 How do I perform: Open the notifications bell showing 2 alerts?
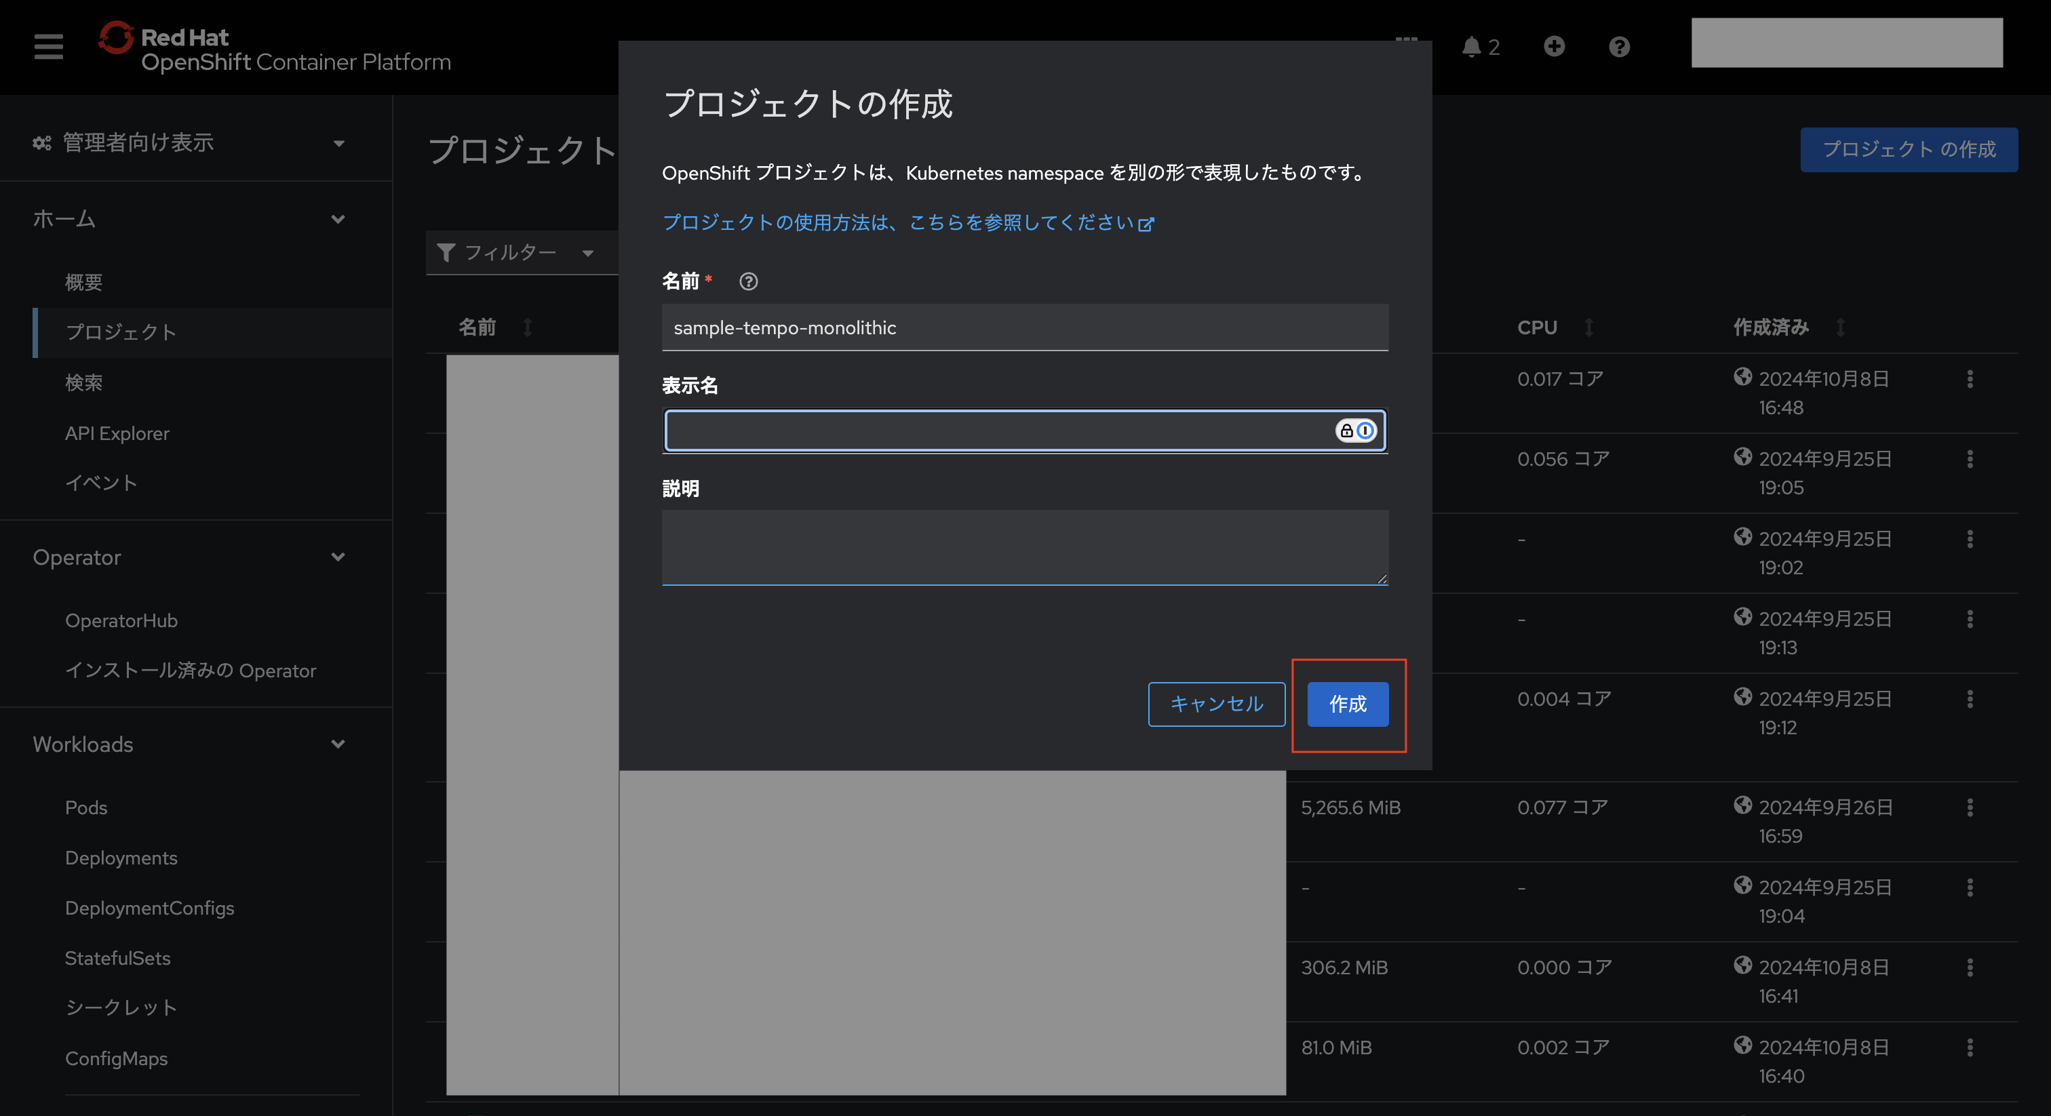click(1474, 46)
